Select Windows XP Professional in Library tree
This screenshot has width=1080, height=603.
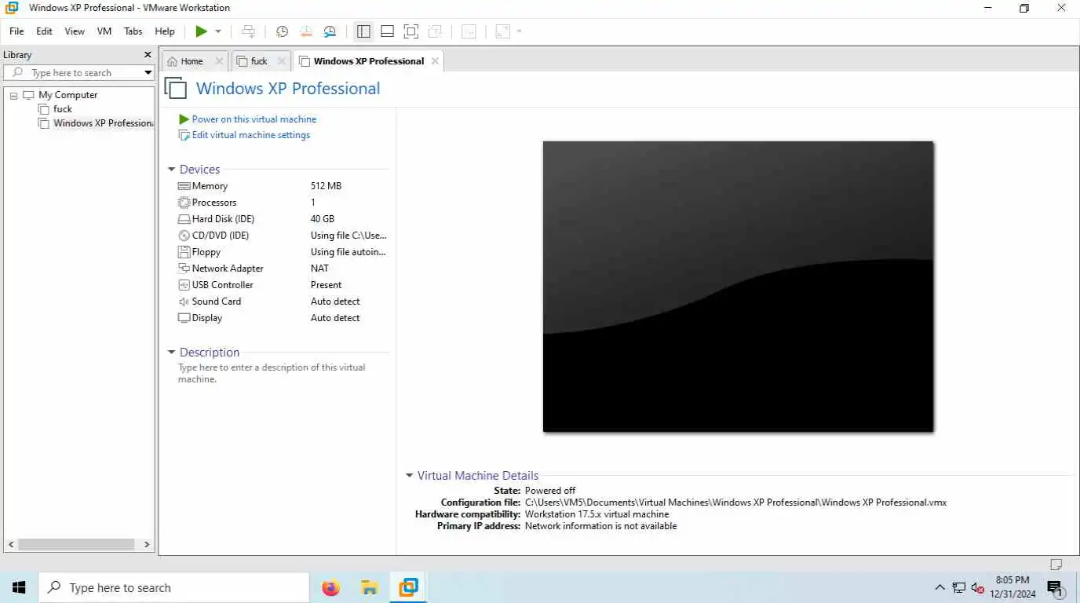tap(103, 123)
